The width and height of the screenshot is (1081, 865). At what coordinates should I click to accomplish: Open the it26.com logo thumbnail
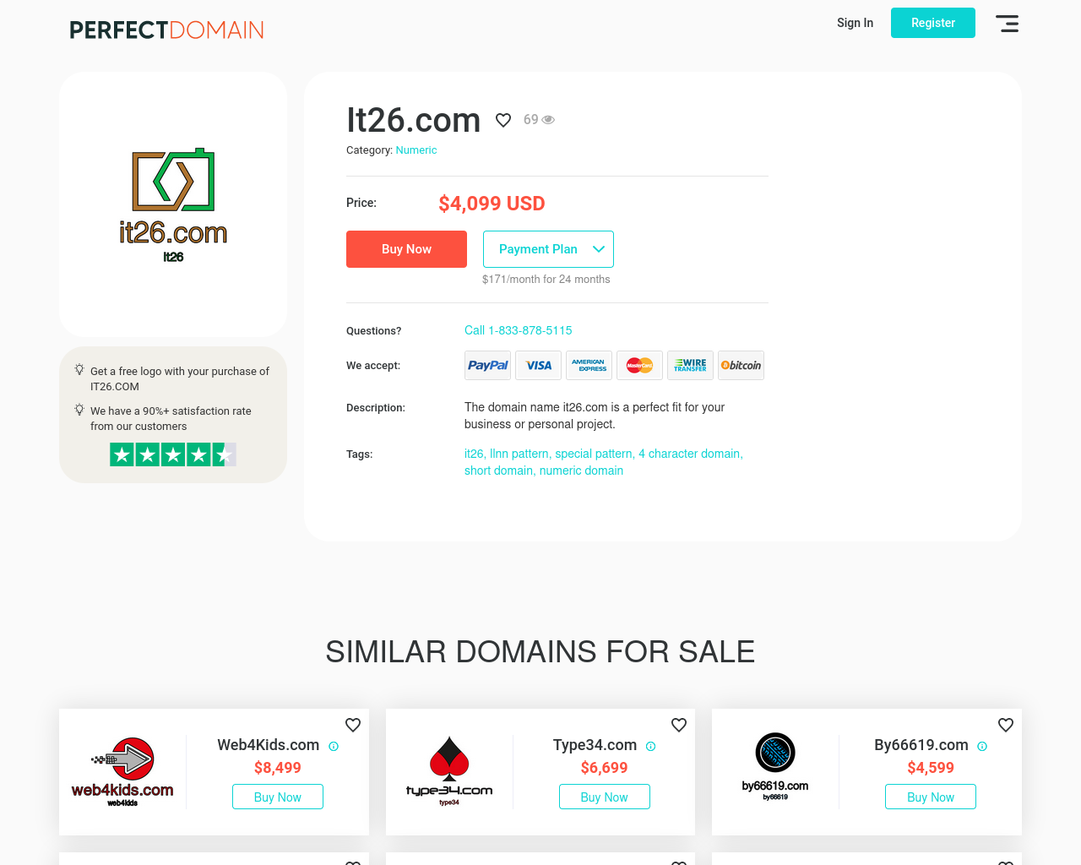173,205
